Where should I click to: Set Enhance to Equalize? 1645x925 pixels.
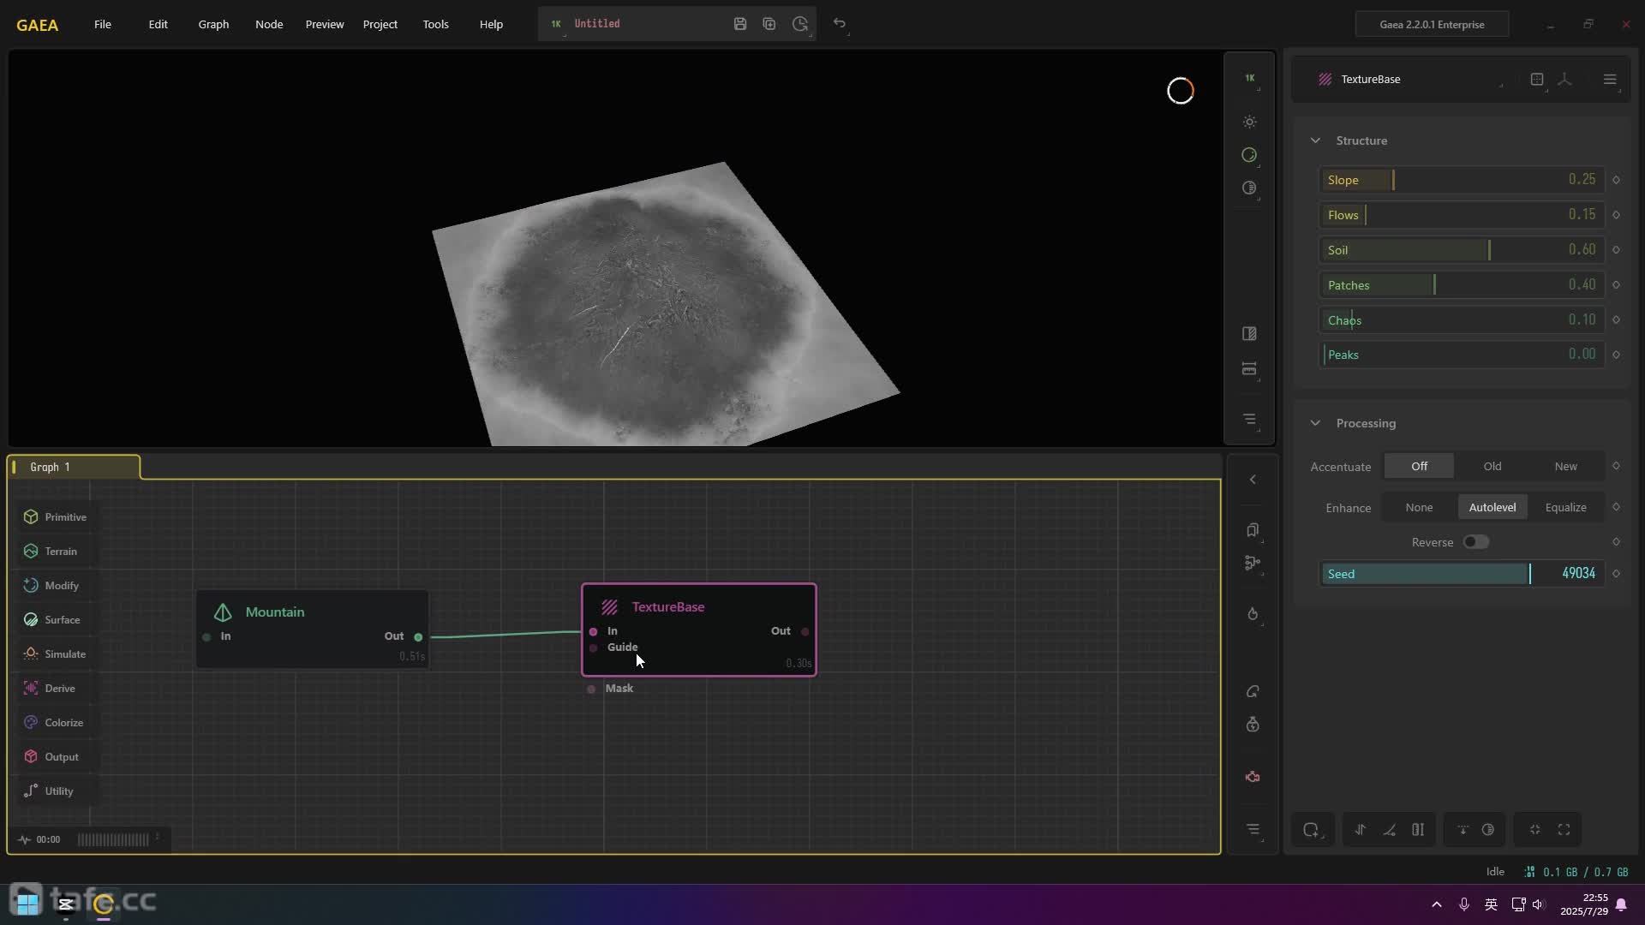[1565, 508]
